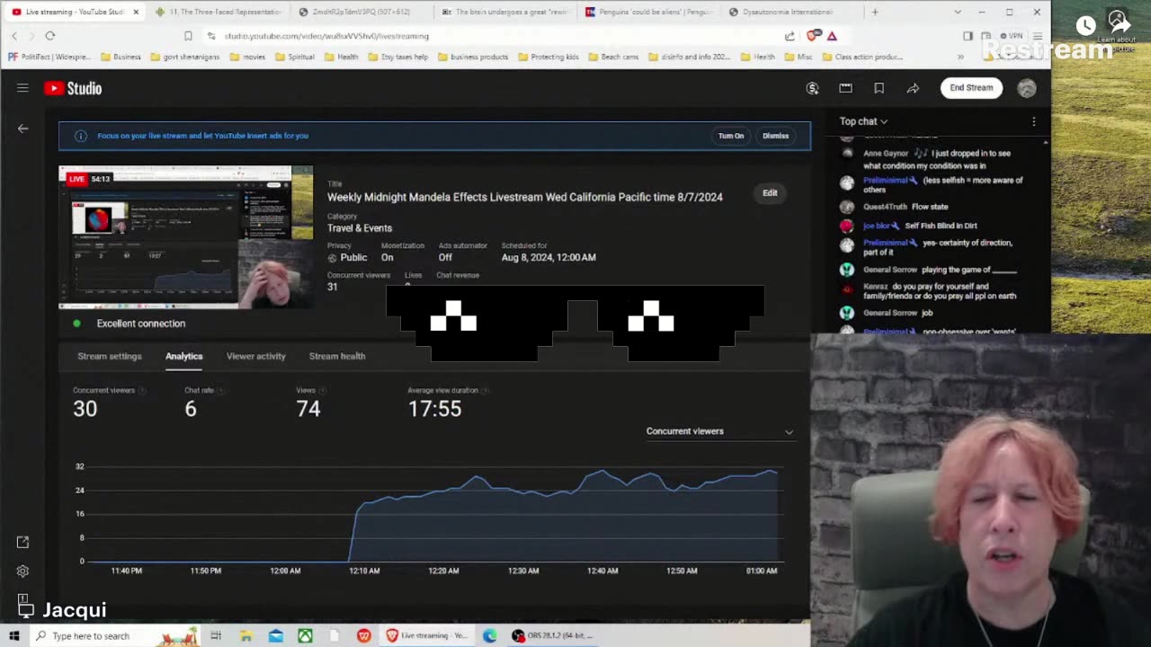Open the Xbox app on the taskbar
The width and height of the screenshot is (1151, 647).
pyautogui.click(x=306, y=635)
